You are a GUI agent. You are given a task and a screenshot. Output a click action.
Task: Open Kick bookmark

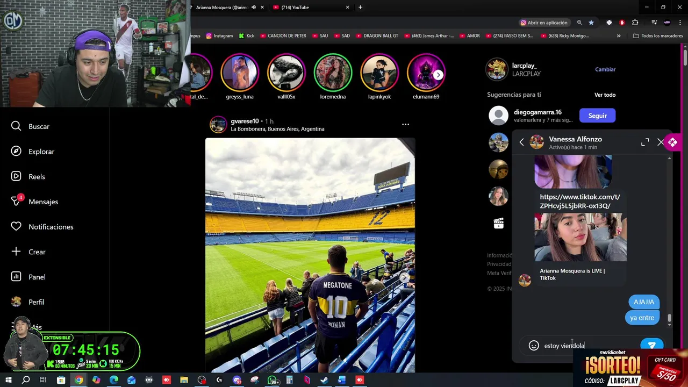click(x=246, y=36)
